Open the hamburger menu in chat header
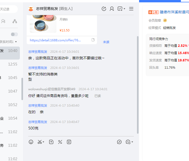The image size is (189, 161). (131, 9)
